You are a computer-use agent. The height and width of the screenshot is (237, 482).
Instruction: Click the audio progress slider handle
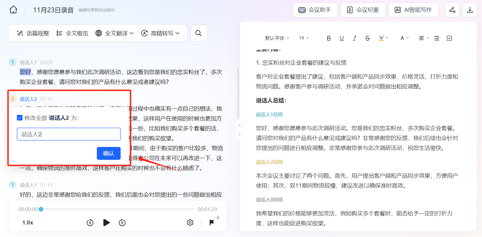click(41, 209)
